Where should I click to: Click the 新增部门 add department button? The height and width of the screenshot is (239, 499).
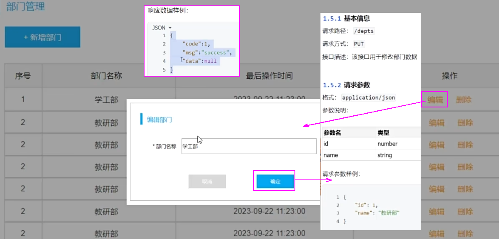point(42,37)
